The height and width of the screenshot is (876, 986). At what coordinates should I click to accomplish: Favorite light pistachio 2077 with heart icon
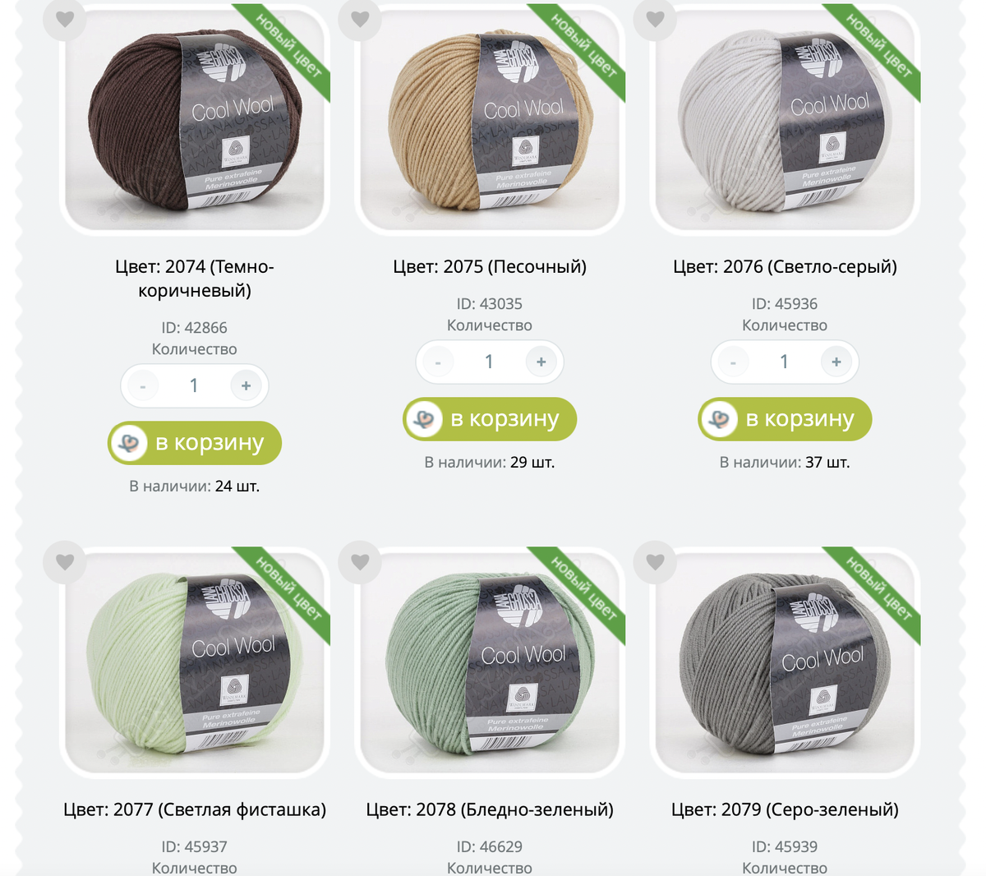65,562
